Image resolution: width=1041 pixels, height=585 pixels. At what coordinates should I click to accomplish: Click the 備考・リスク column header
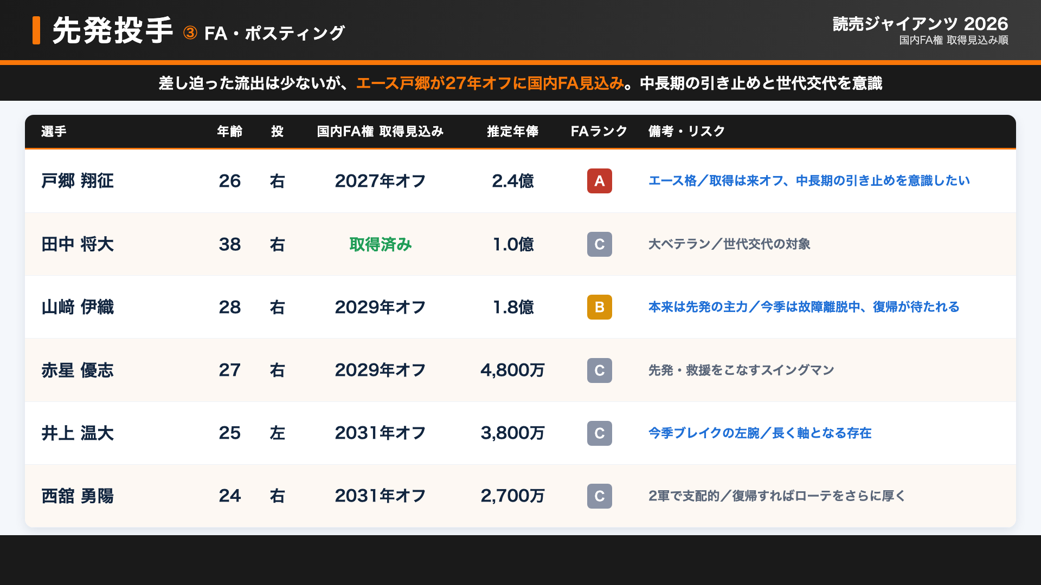[686, 132]
